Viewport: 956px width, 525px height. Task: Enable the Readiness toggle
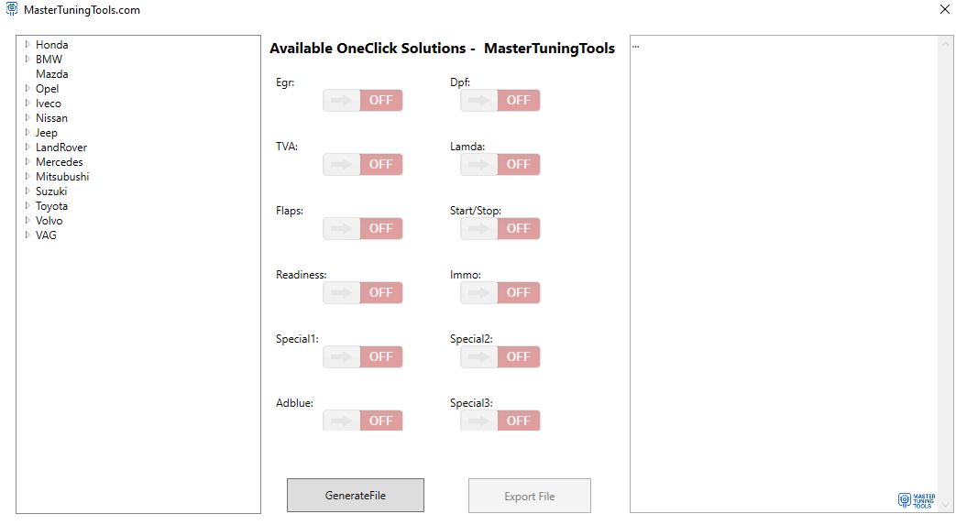point(363,292)
